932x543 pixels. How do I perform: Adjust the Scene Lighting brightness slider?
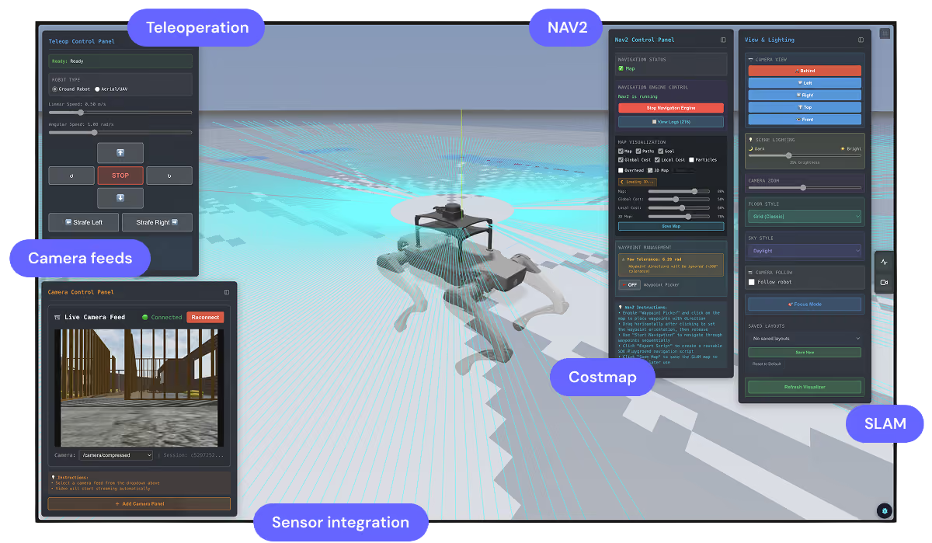(805, 155)
